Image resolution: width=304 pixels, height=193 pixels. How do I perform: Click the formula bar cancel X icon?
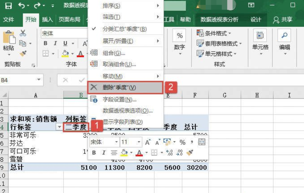[x=65, y=80]
